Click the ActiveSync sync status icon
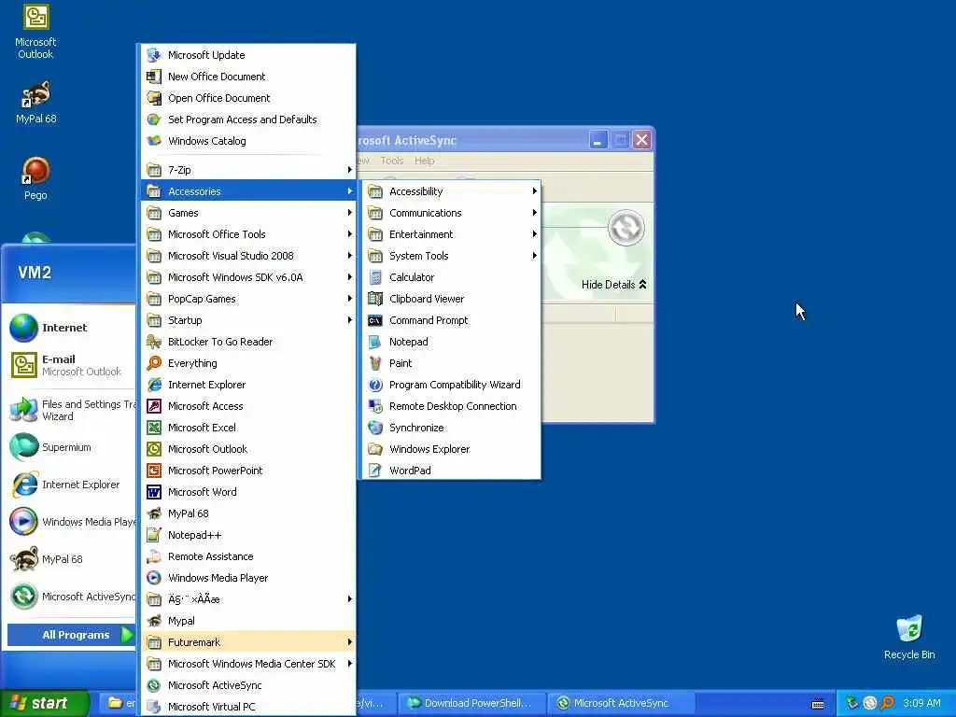Screen dimensions: 956x717 [x=626, y=228]
